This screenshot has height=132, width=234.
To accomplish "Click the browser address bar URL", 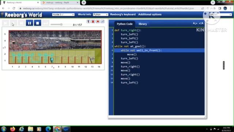I will pyautogui.click(x=109, y=8).
